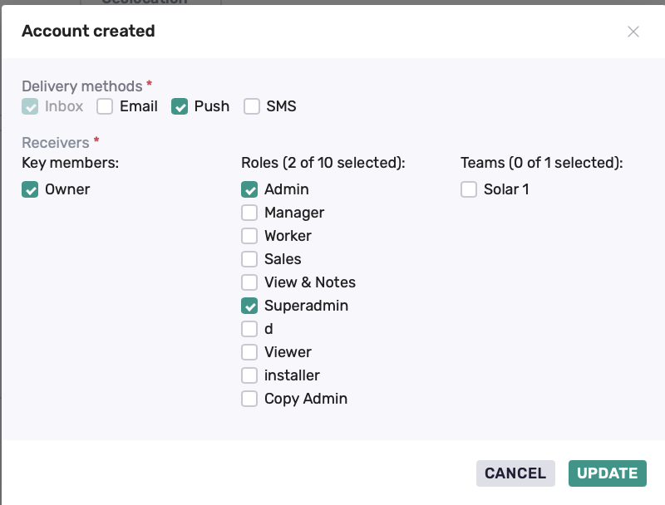Check the role named d
Screen dimensions: 665x505
point(249,329)
